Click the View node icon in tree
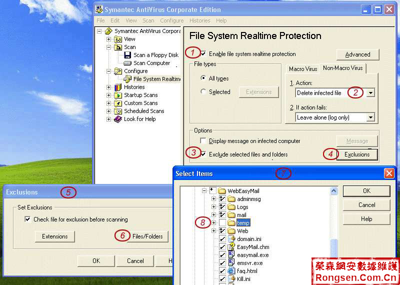 pyautogui.click(x=118, y=39)
